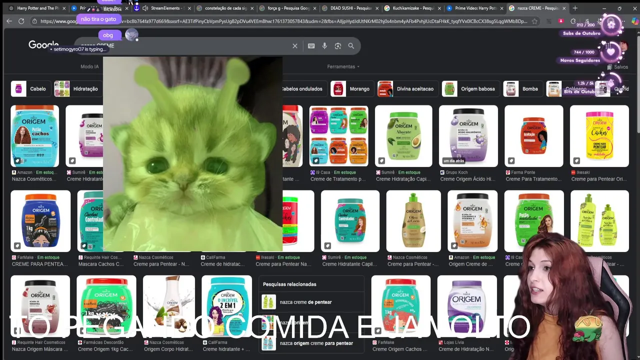Start voice search with the microphone icon
Screen dimensions: 640x360
tap(324, 46)
